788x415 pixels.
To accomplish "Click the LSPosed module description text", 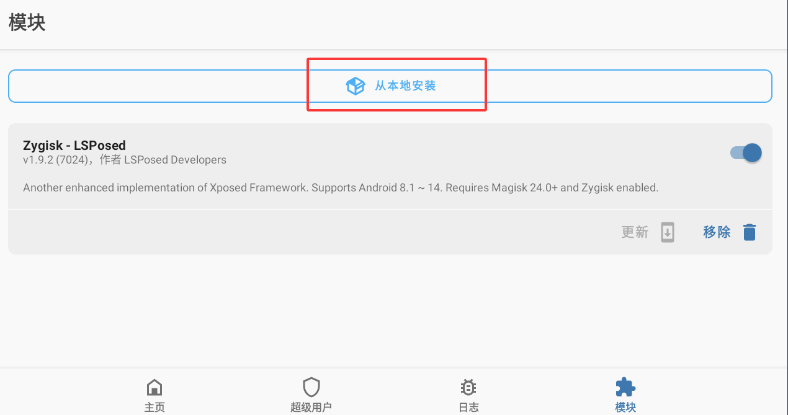I will (x=341, y=188).
